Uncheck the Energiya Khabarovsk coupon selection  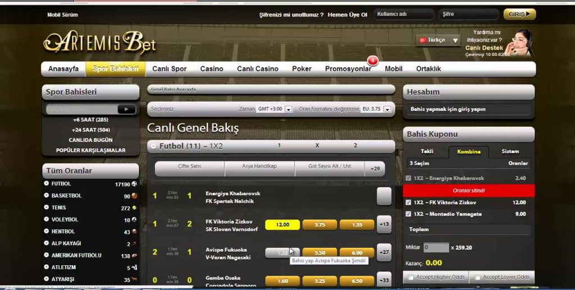(408, 178)
